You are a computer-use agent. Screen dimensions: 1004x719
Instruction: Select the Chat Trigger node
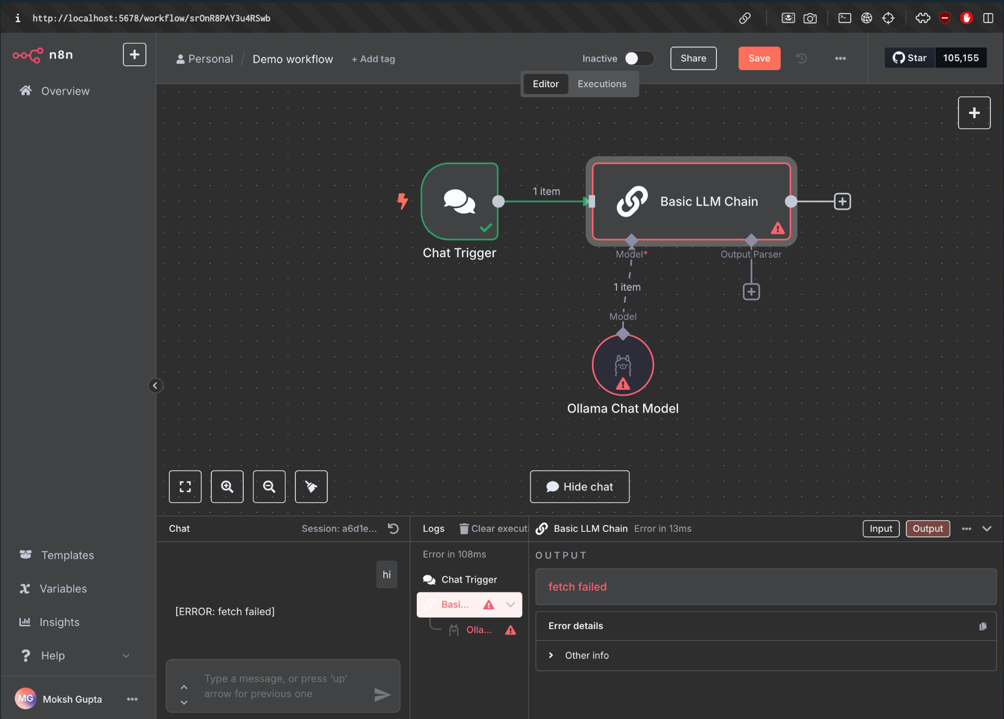(x=459, y=201)
